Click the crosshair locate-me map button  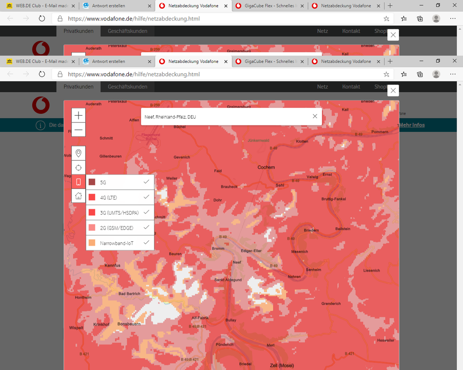click(x=79, y=168)
